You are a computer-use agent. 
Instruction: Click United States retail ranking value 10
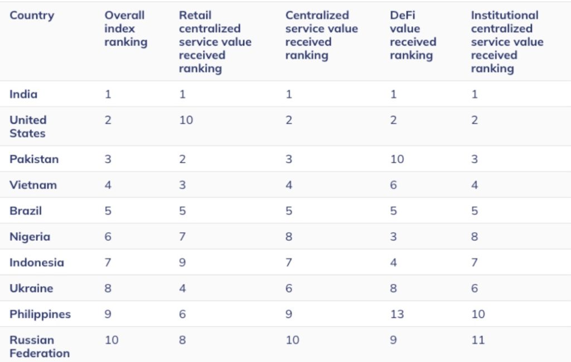pyautogui.click(x=186, y=120)
